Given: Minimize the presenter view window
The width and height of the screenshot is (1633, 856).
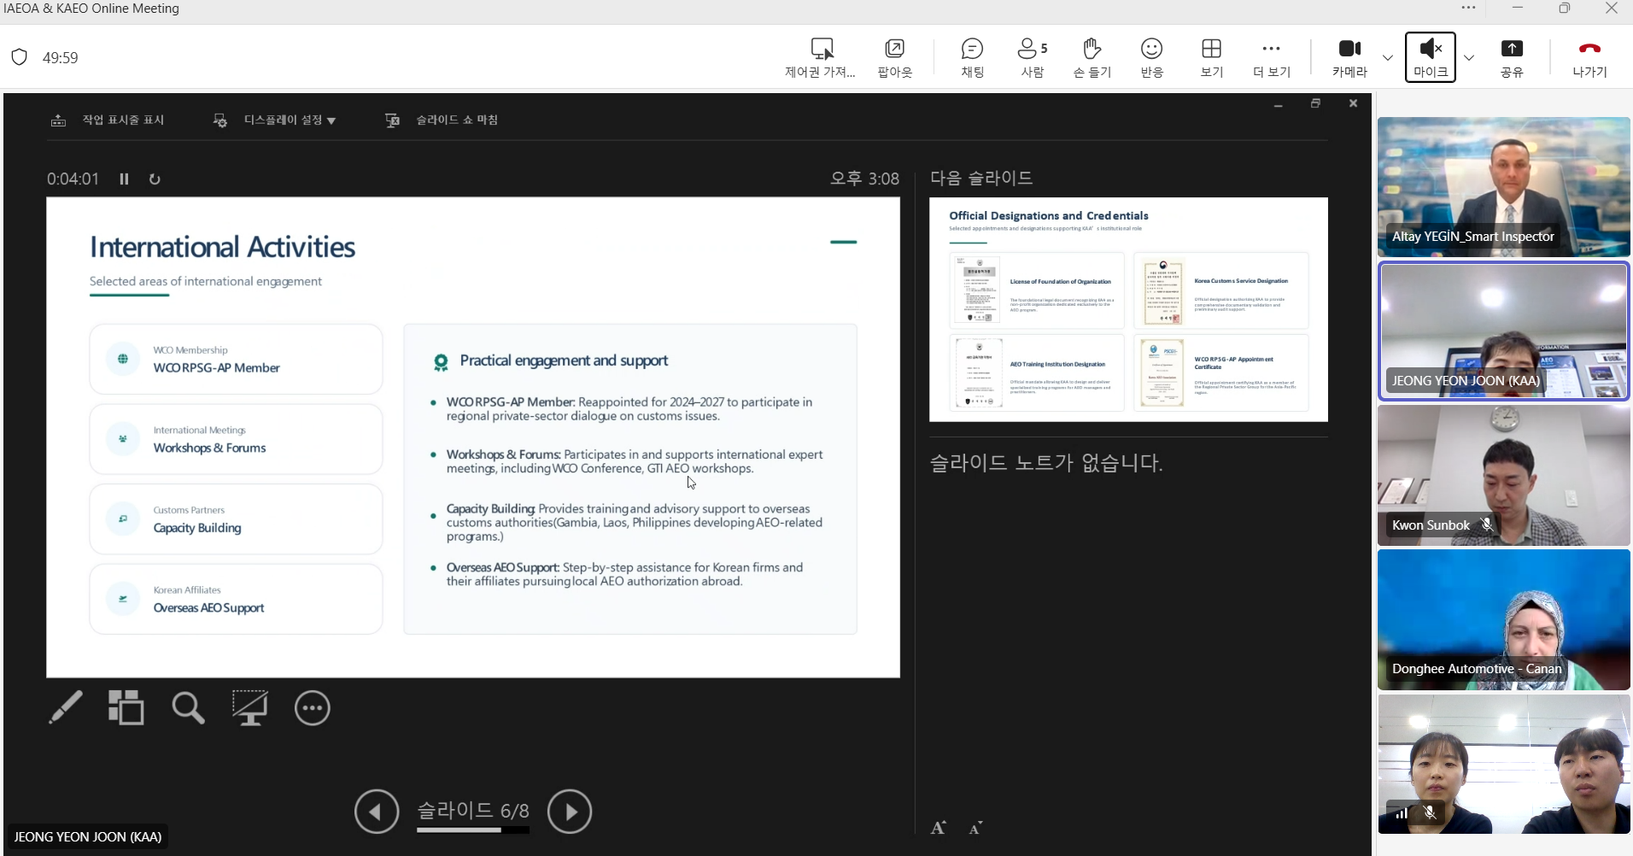Looking at the screenshot, I should point(1278,104).
